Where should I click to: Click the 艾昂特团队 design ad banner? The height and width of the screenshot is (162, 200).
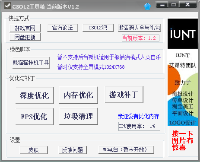coord(183,87)
